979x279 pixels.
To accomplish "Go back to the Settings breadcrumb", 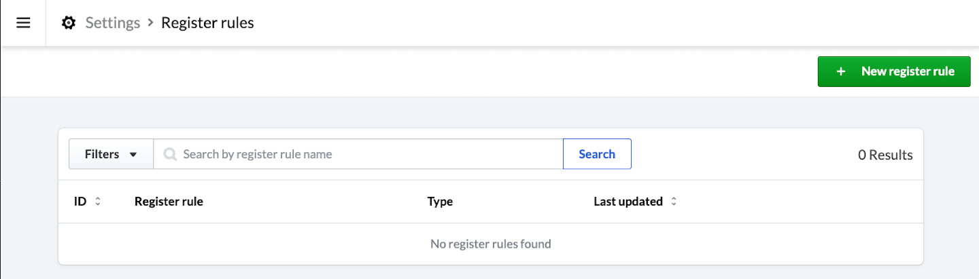I will 112,23.
